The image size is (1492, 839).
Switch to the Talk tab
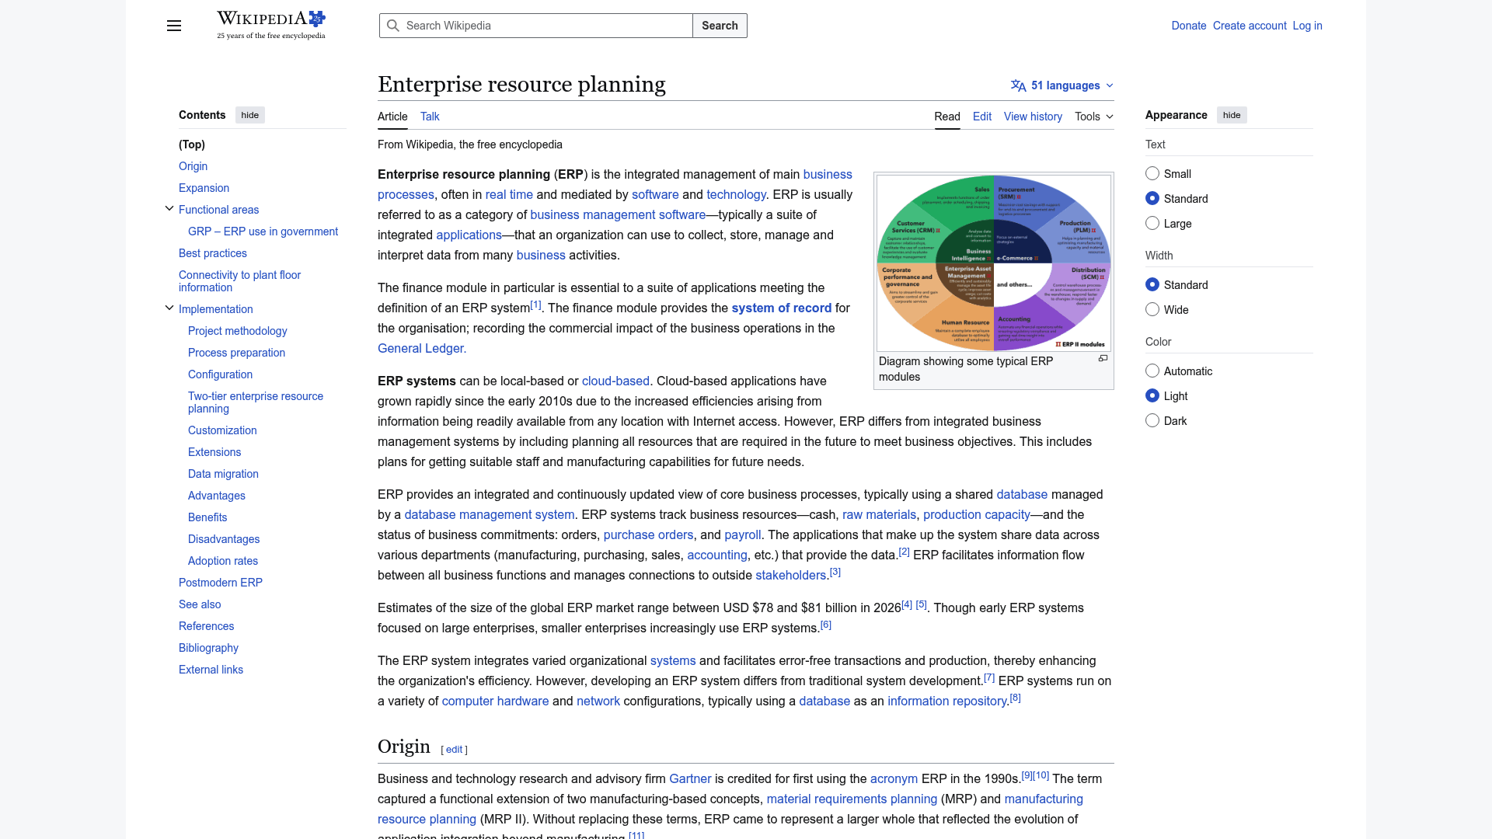tap(430, 117)
